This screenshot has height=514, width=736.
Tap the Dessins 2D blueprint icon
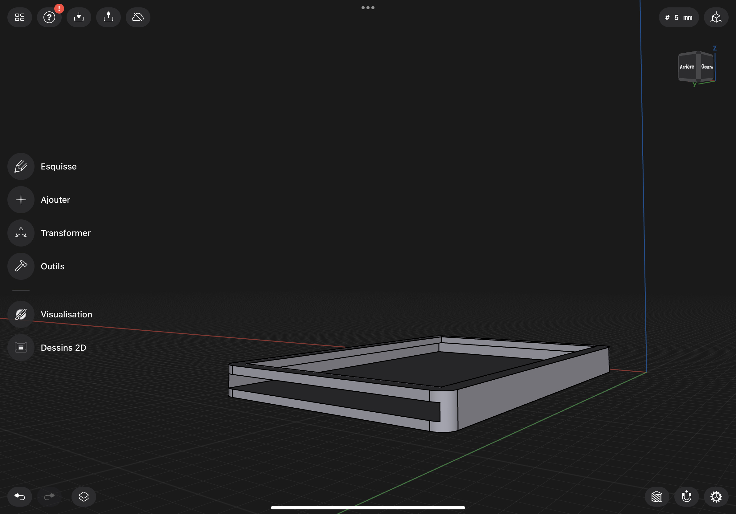pyautogui.click(x=21, y=348)
